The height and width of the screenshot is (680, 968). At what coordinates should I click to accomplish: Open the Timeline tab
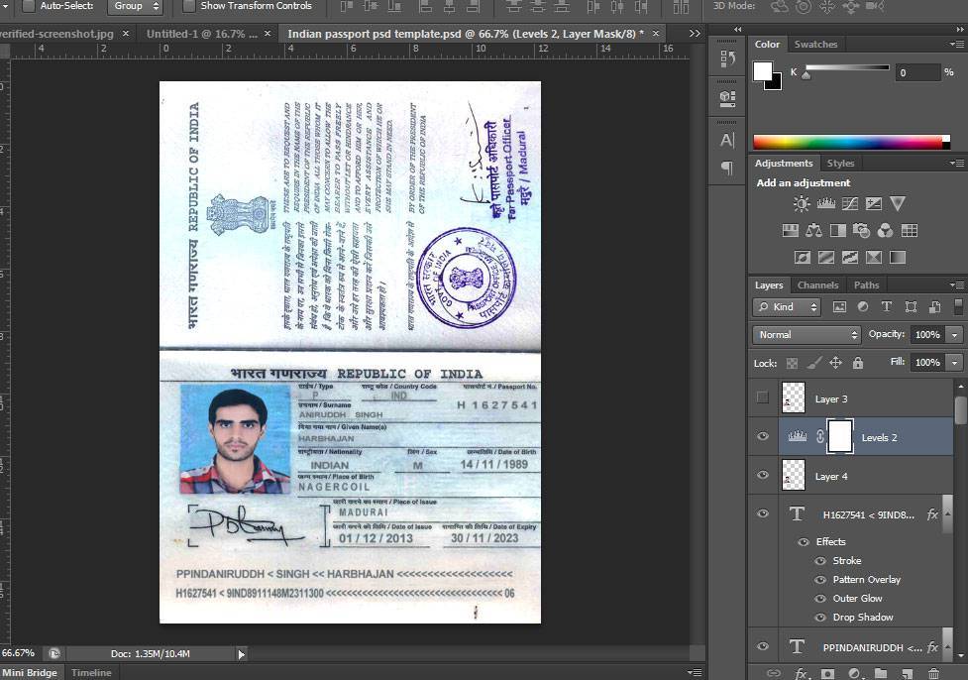point(91,673)
